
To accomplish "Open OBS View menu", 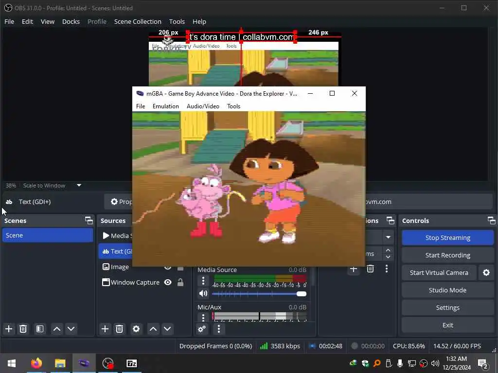I will click(x=47, y=21).
